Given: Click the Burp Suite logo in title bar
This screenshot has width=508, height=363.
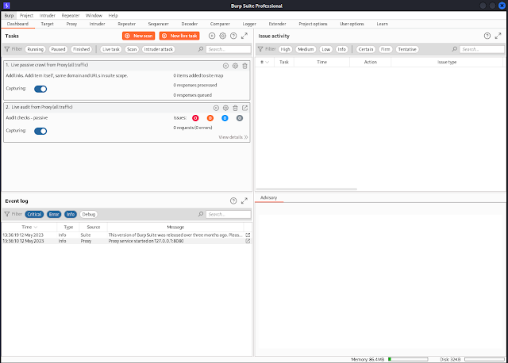Looking at the screenshot, I should (6, 6).
